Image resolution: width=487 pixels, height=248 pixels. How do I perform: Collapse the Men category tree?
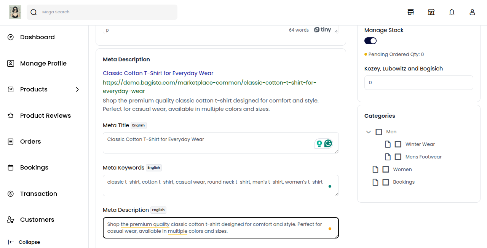(368, 131)
